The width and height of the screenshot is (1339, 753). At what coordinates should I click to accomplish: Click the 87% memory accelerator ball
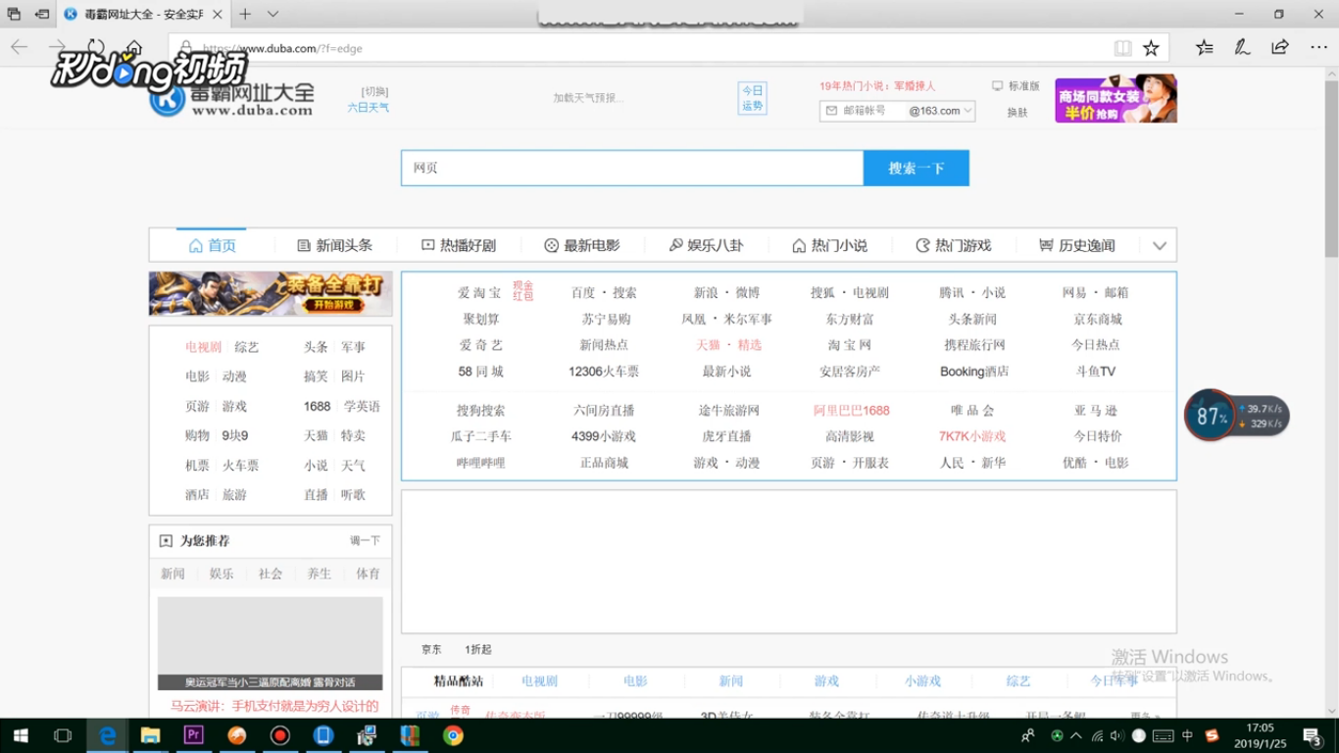click(x=1211, y=416)
